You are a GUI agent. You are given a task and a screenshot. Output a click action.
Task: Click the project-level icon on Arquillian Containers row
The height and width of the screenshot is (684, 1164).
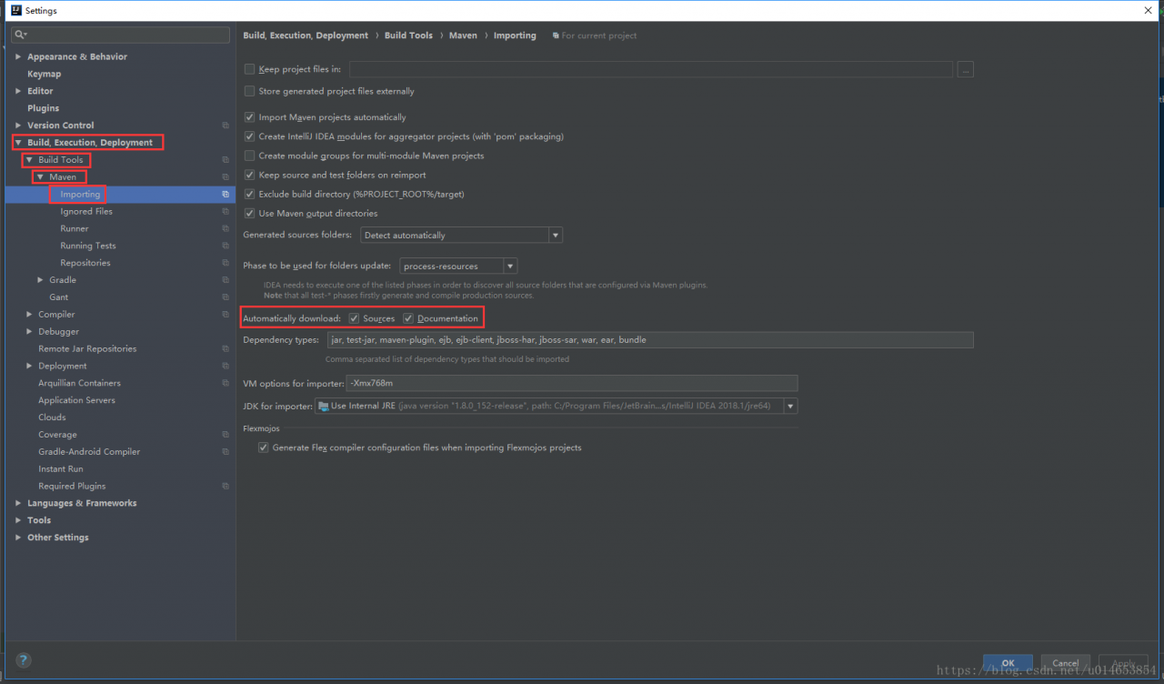[226, 383]
